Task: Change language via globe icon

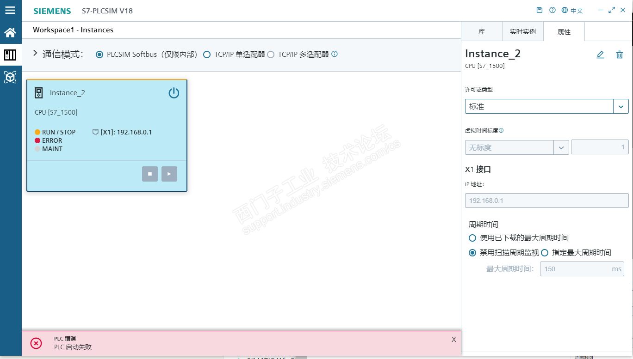Action: (x=565, y=10)
